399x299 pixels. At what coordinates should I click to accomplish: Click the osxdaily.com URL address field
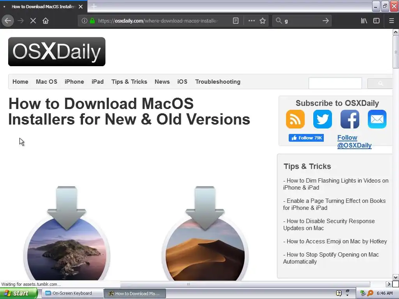pyautogui.click(x=158, y=21)
